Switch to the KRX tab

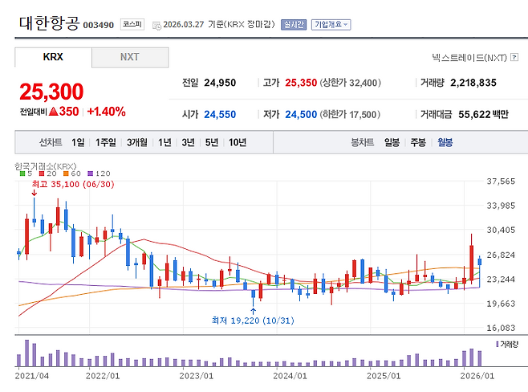click(52, 57)
